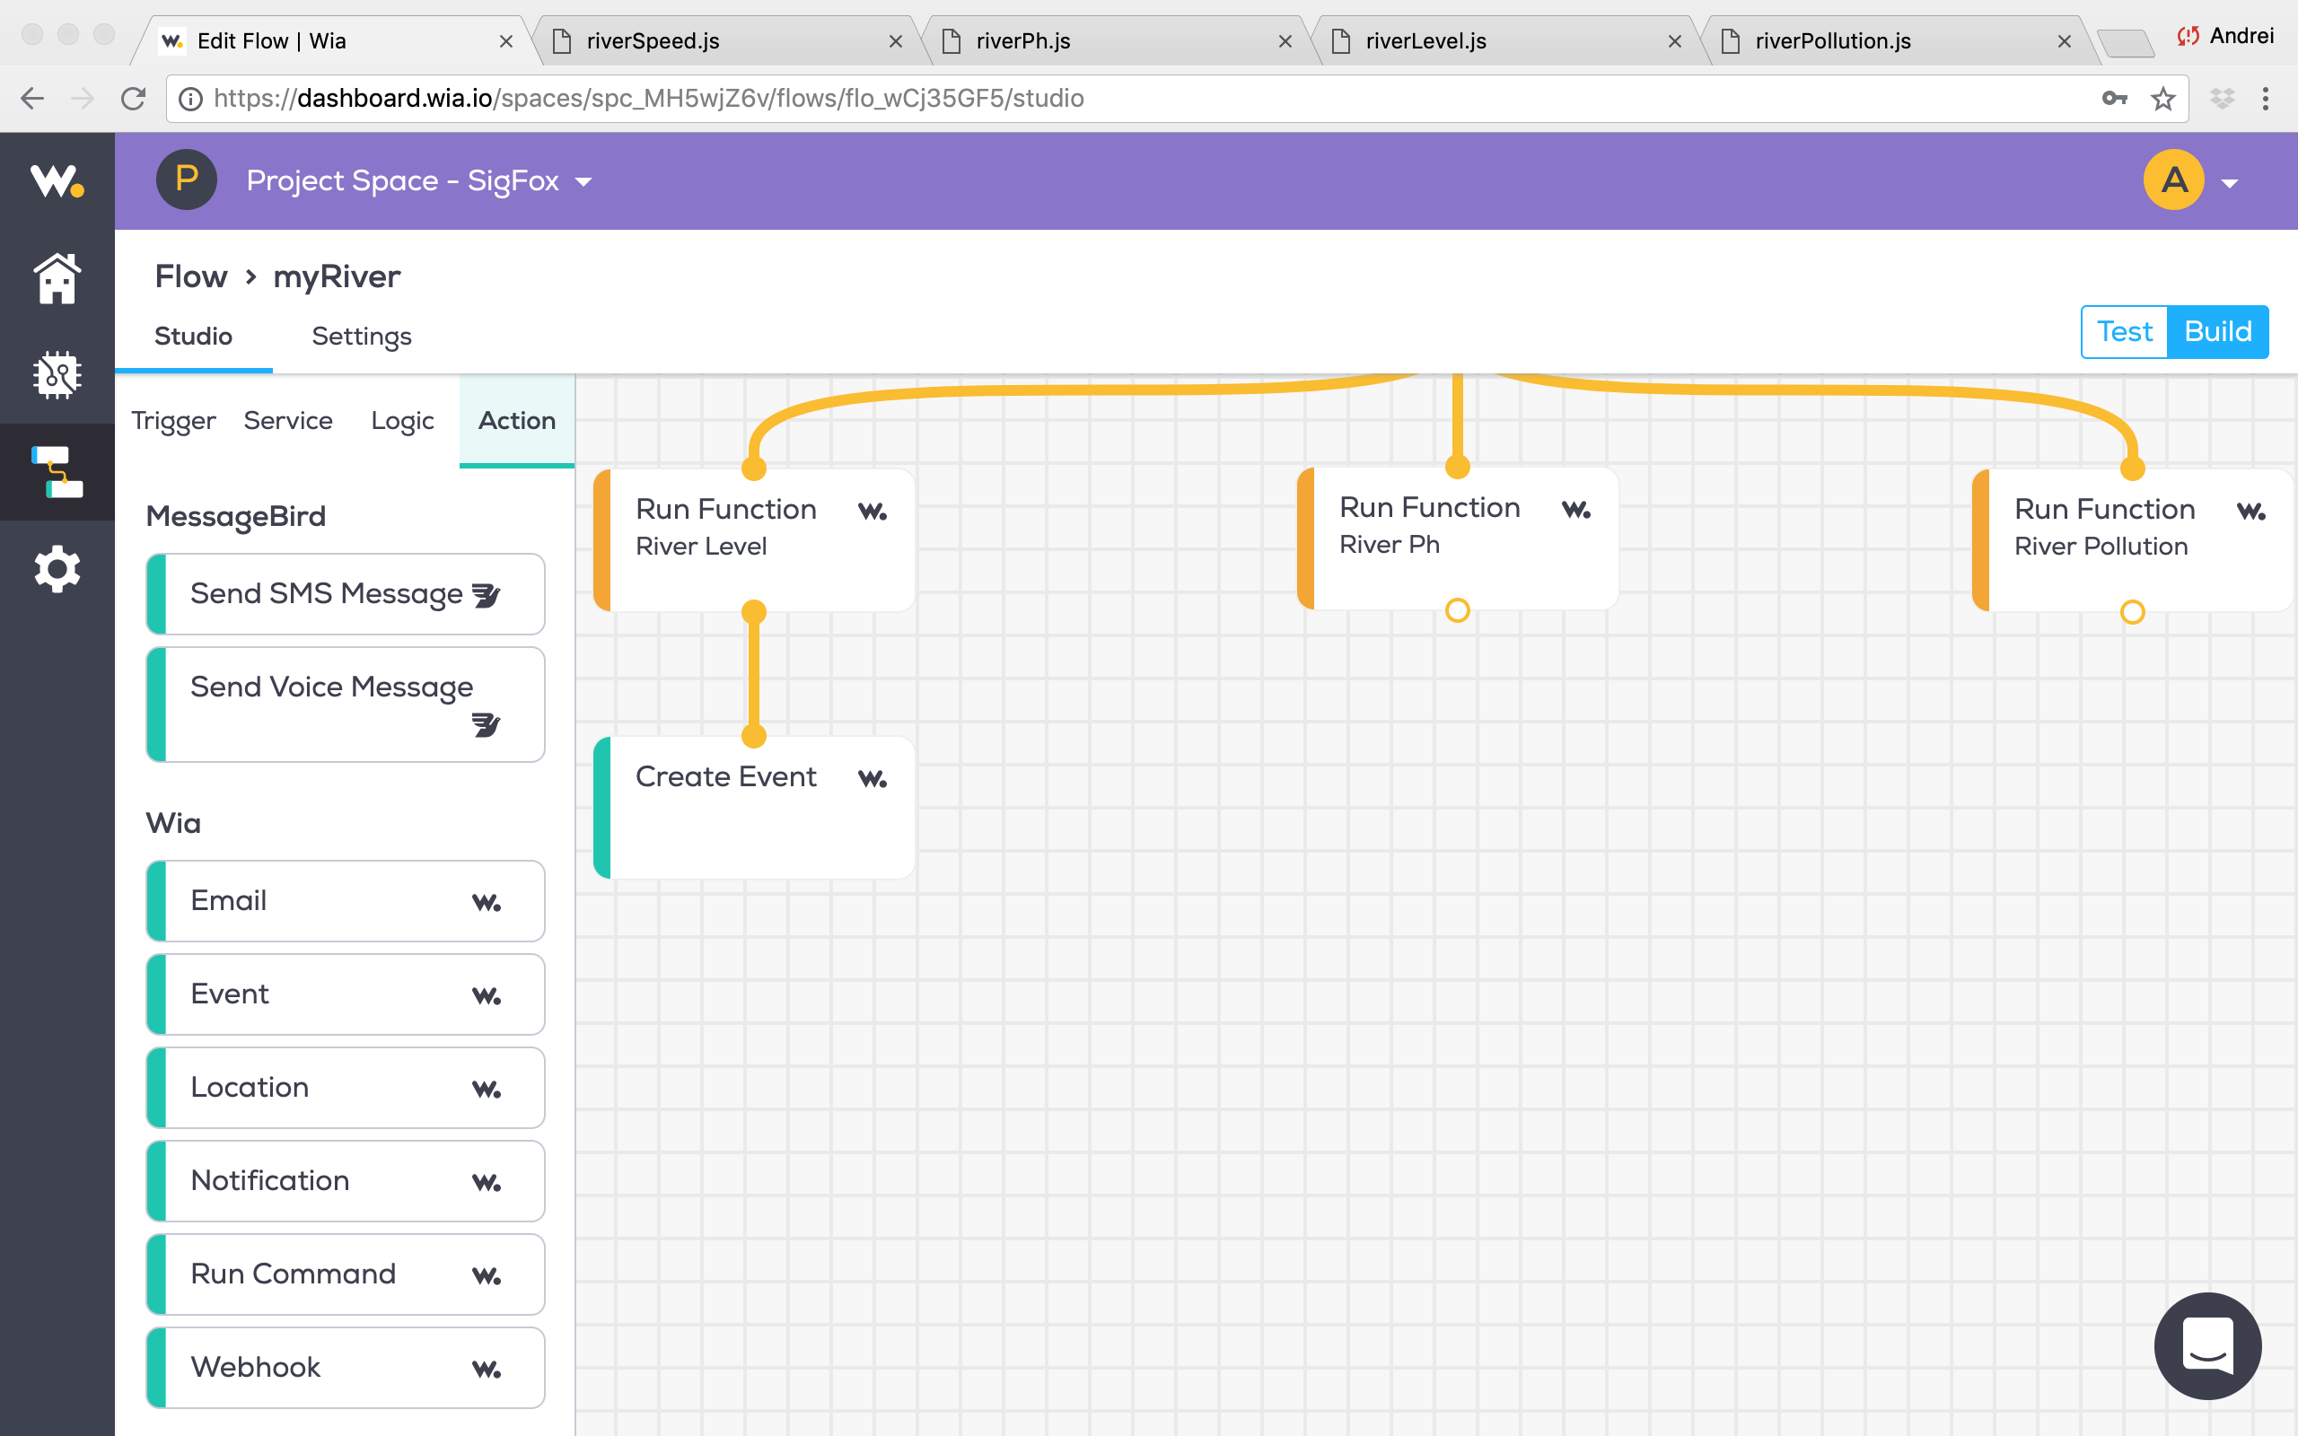
Task: Click the saved password key icon
Action: click(x=2114, y=99)
